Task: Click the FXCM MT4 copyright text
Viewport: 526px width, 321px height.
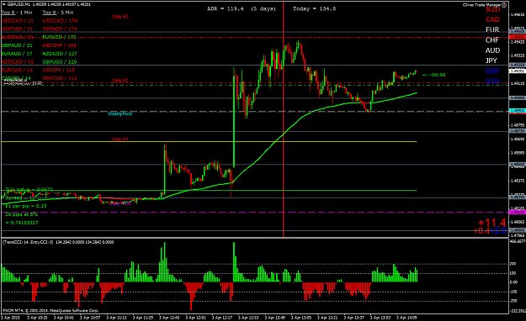Action: pos(50,310)
